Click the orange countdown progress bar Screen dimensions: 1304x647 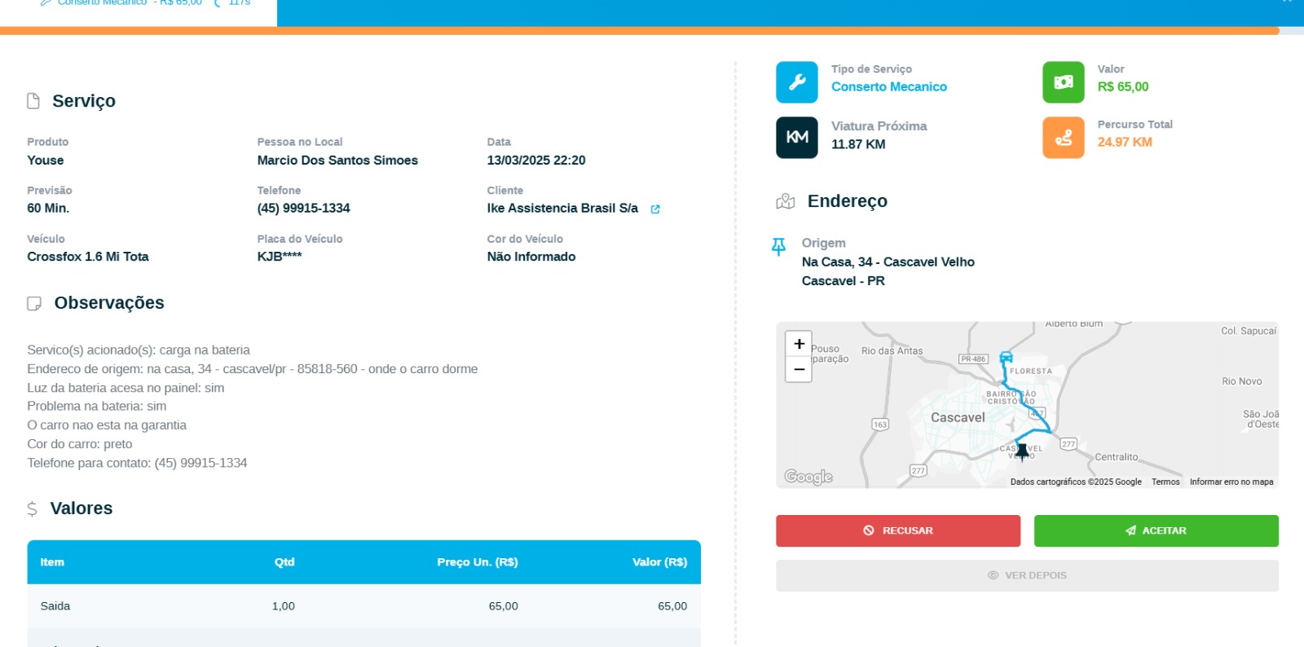pyautogui.click(x=639, y=31)
